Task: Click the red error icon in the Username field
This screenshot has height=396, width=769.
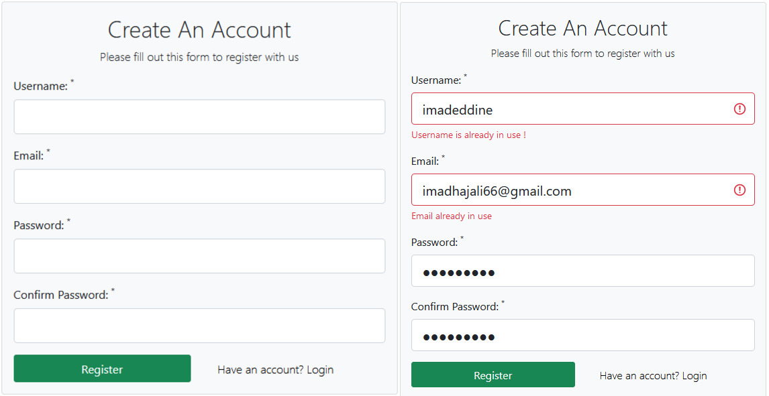Action: click(739, 108)
